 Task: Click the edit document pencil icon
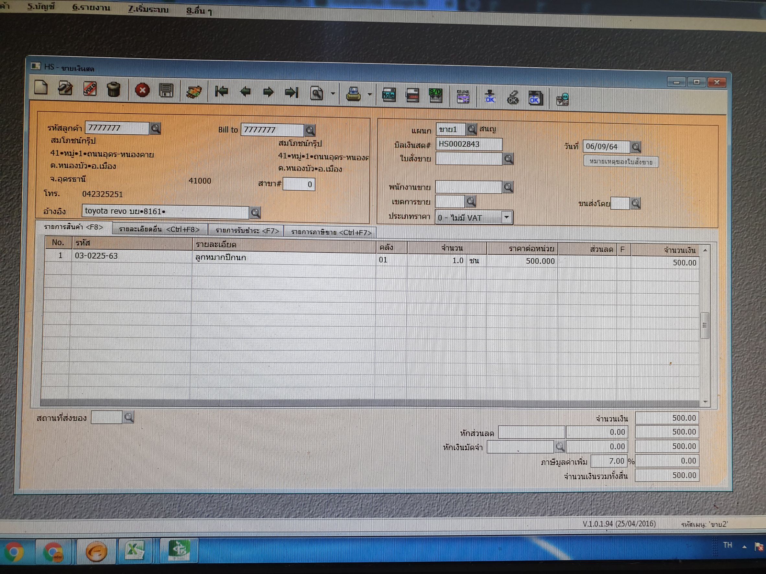click(65, 88)
